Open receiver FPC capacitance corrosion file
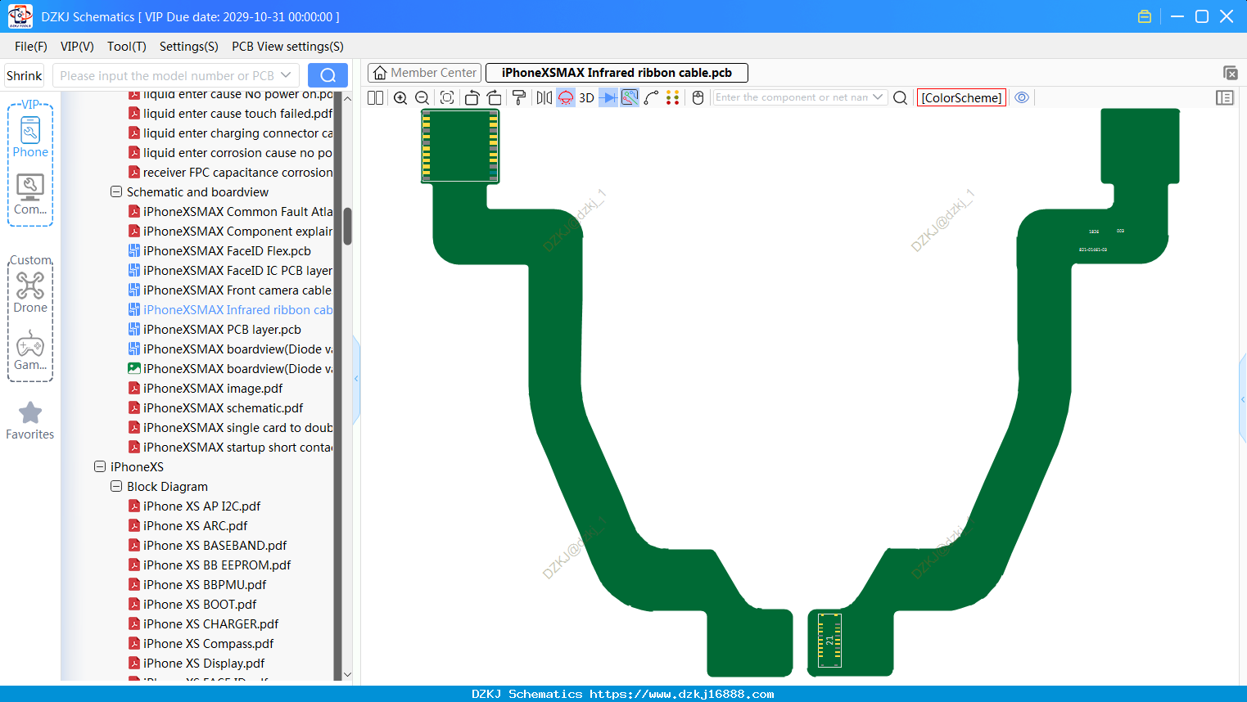 (230, 173)
